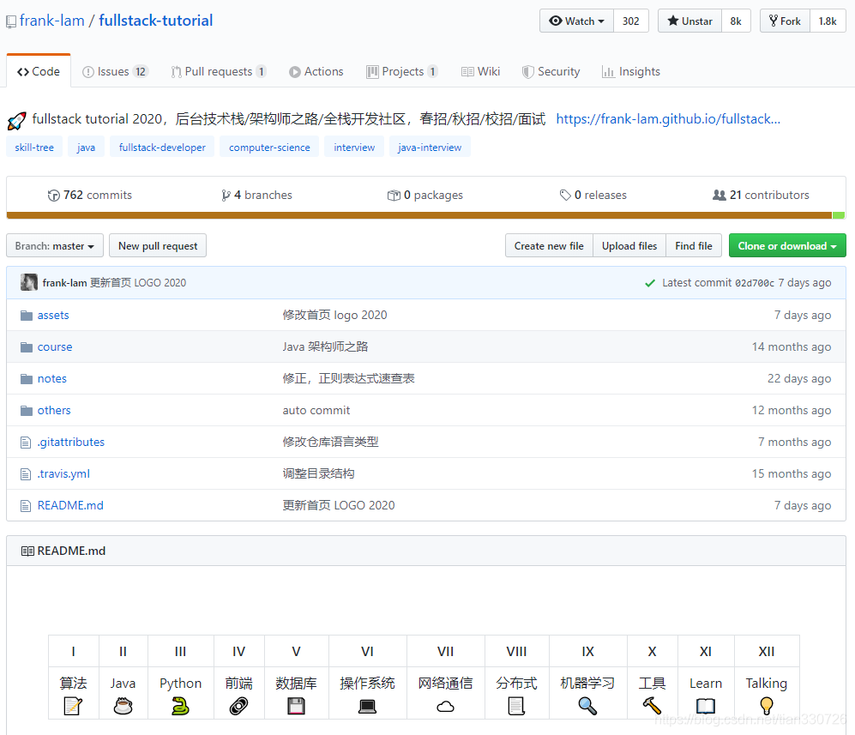This screenshot has width=855, height=735.
Task: Click Create new file button
Action: point(549,246)
